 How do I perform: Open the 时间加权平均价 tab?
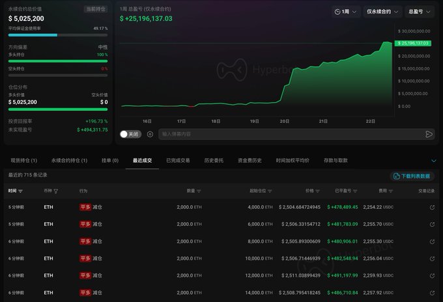(293, 161)
